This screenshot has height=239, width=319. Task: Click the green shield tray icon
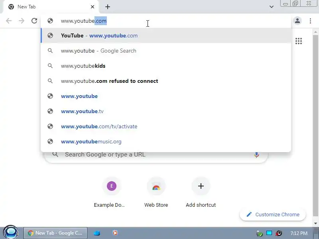[x=260, y=233]
